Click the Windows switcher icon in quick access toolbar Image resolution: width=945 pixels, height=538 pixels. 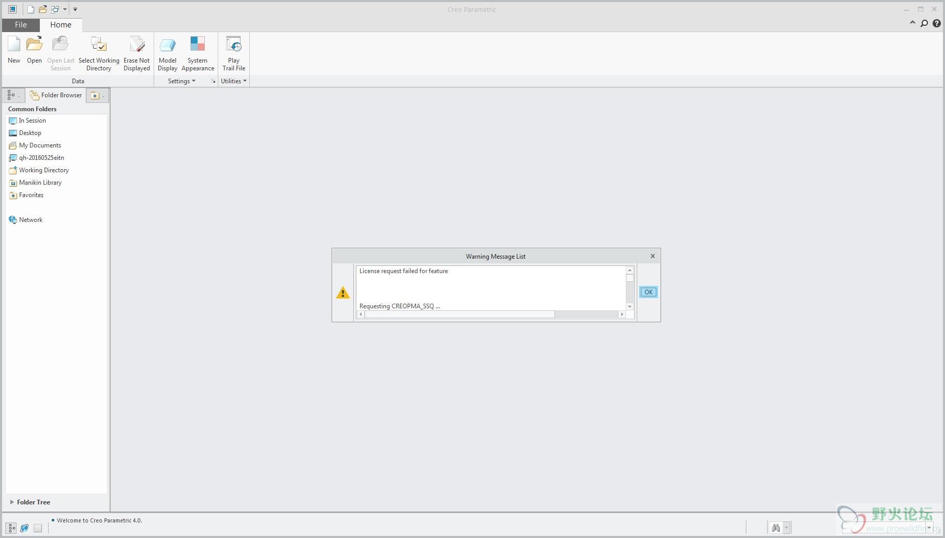tap(55, 9)
